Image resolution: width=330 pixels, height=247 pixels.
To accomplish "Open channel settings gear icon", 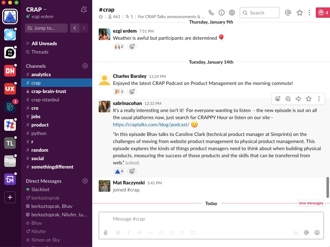I will point(232,13).
